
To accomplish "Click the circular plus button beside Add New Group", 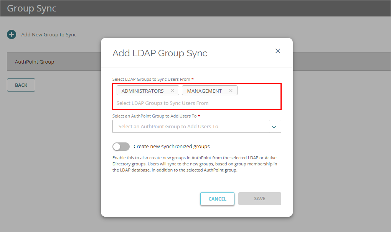I will pyautogui.click(x=12, y=34).
